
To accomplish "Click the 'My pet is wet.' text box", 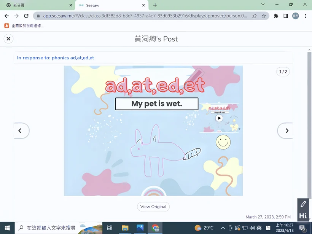I will 157,103.
